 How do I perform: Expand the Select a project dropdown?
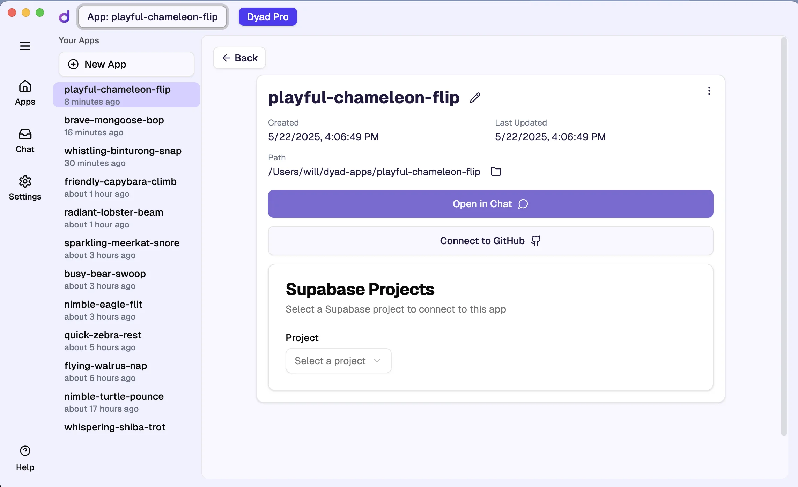[x=338, y=361]
